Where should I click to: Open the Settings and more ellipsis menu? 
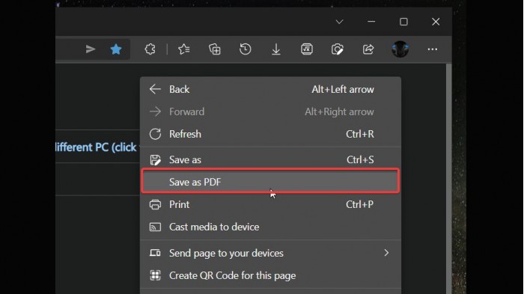[433, 49]
